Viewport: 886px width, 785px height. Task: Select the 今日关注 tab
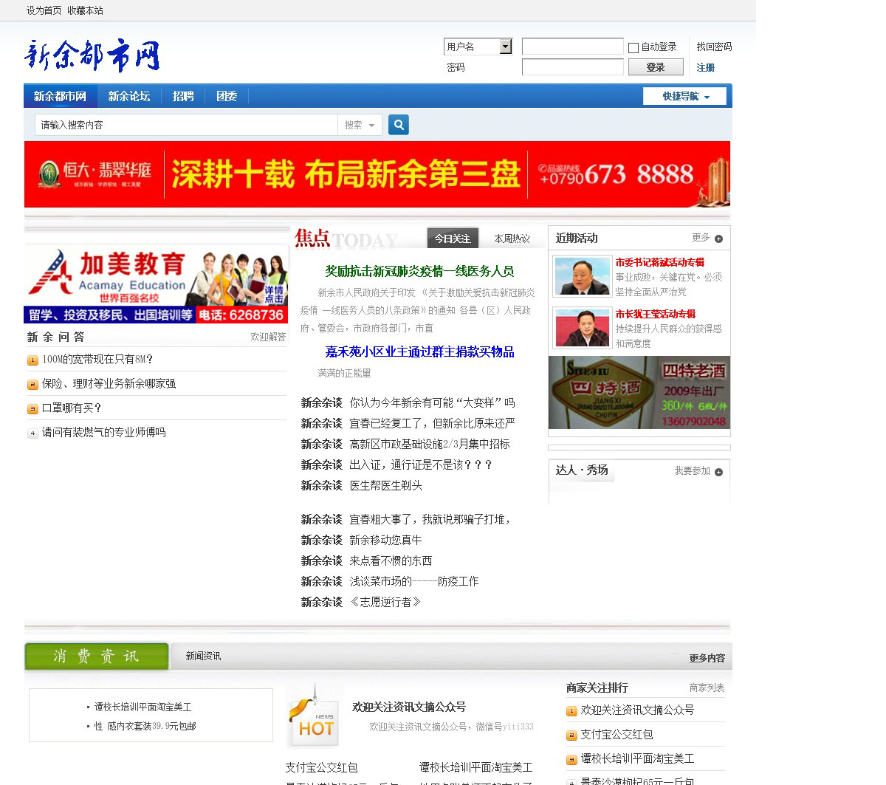coord(453,239)
